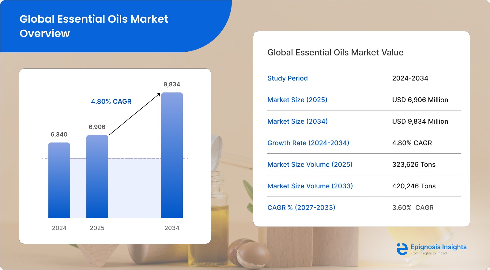Click the 2024 bar in the chart
The image size is (490, 270).
59,180
